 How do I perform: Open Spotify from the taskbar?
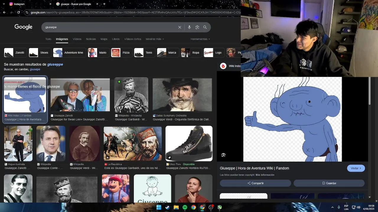[185, 207]
